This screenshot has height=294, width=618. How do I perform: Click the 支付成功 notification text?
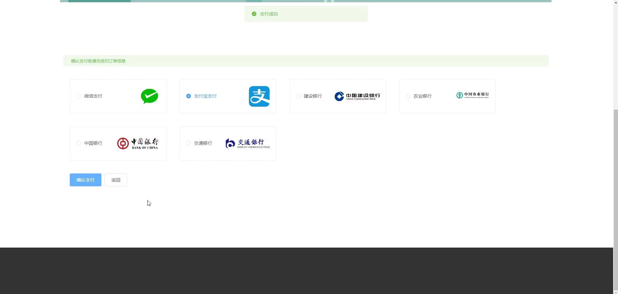tap(269, 14)
